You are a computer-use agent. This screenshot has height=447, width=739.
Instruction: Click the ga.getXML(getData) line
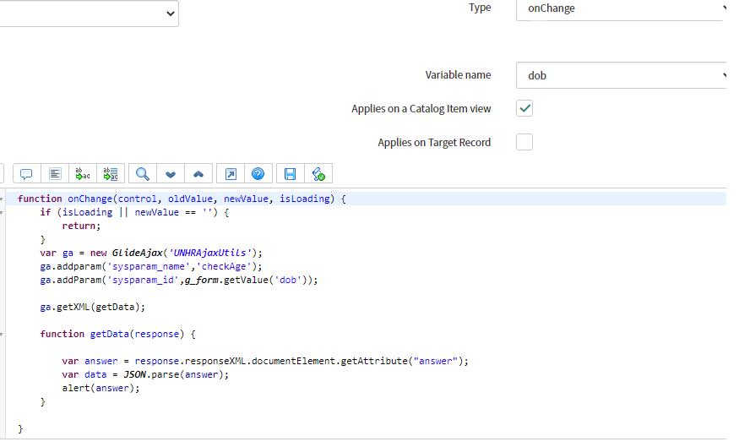coord(92,307)
